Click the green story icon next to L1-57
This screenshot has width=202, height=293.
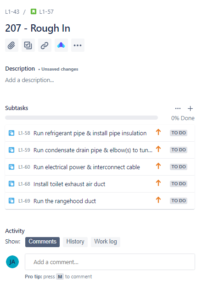click(34, 11)
